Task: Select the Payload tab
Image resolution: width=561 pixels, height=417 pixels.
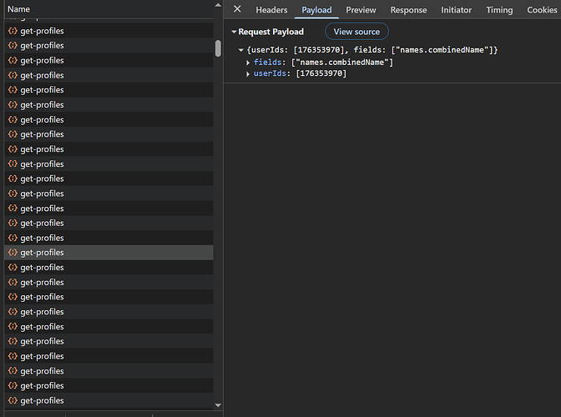Action: 316,10
